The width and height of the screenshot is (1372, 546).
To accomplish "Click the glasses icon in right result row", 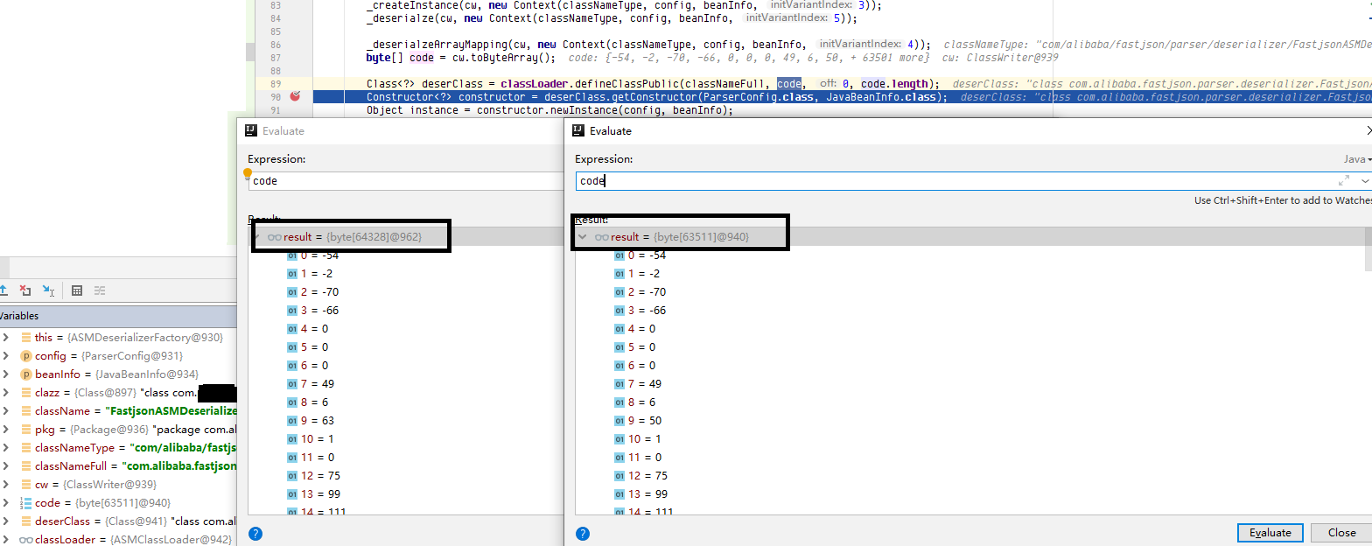I will [601, 237].
